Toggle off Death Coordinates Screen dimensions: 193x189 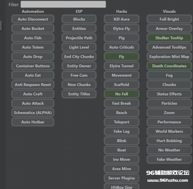coord(169,66)
